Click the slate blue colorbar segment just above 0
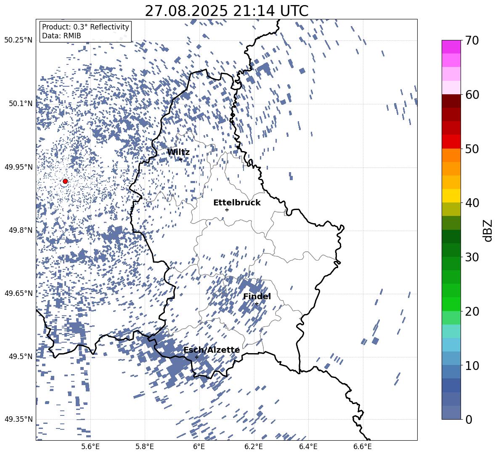The width and height of the screenshot is (498, 455). [451, 412]
